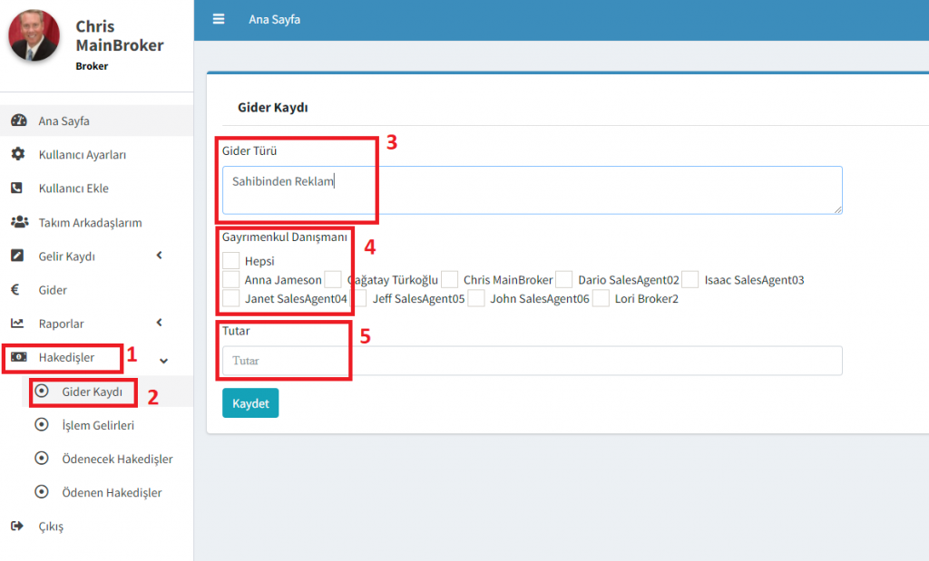Viewport: 929px width, 561px height.
Task: Expand the Gelir Kaydı submenu arrow
Action: tap(160, 256)
